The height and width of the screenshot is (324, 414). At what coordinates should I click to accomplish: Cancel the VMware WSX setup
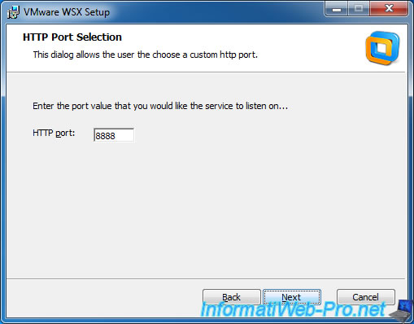pyautogui.click(x=365, y=297)
